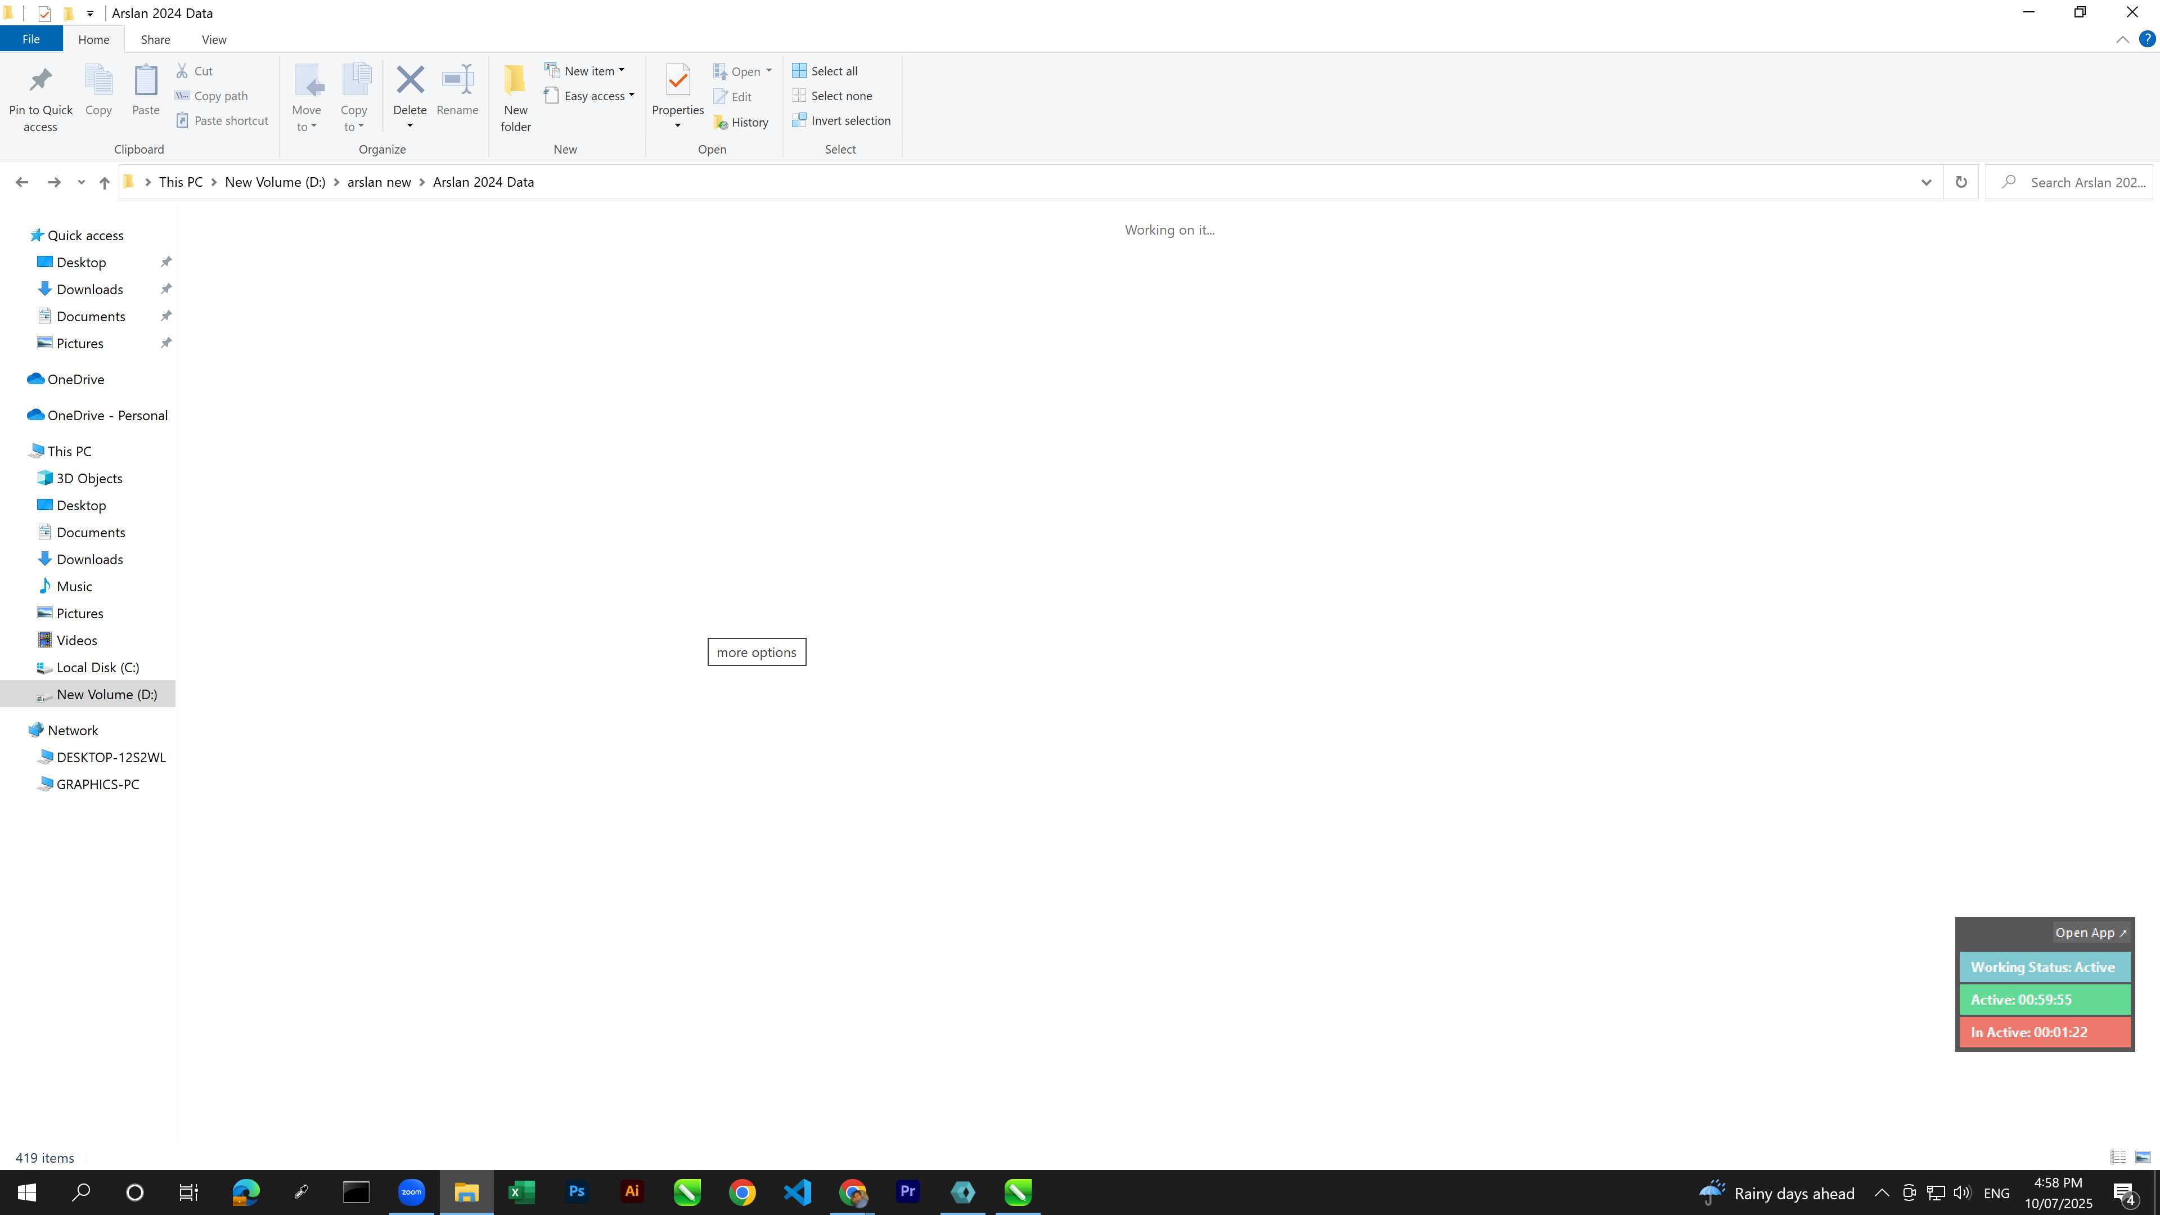This screenshot has width=2160, height=1215.
Task: Click the Paste ribbon icon
Action: tap(145, 80)
